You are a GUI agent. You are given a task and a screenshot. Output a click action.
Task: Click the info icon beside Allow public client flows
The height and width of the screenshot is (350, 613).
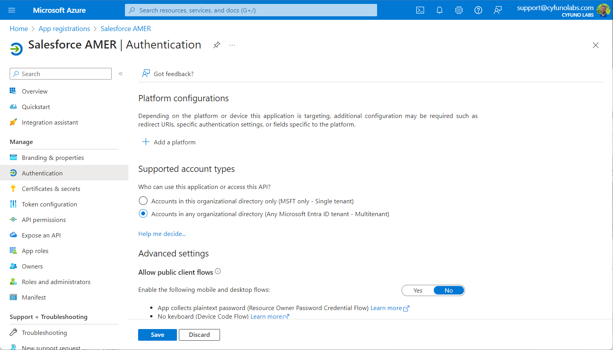click(218, 272)
